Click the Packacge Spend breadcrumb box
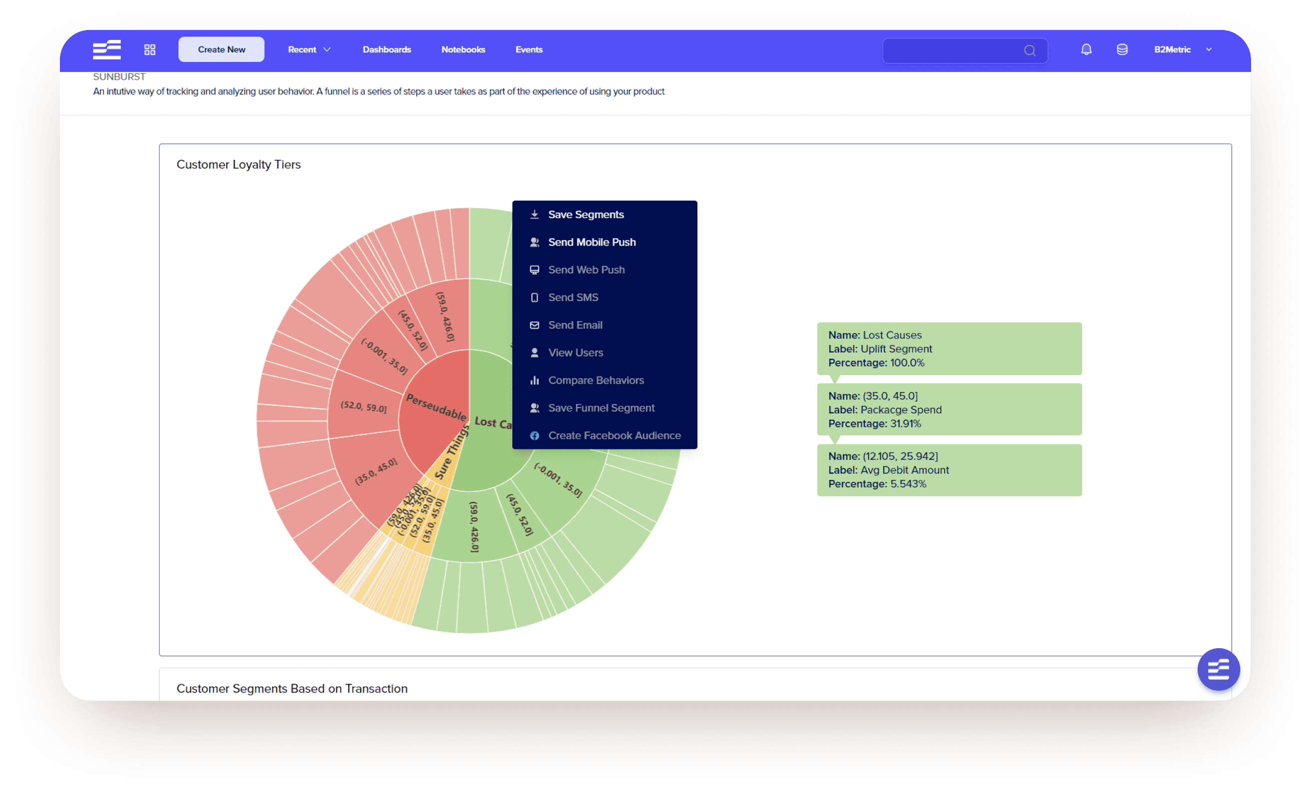 (x=949, y=409)
